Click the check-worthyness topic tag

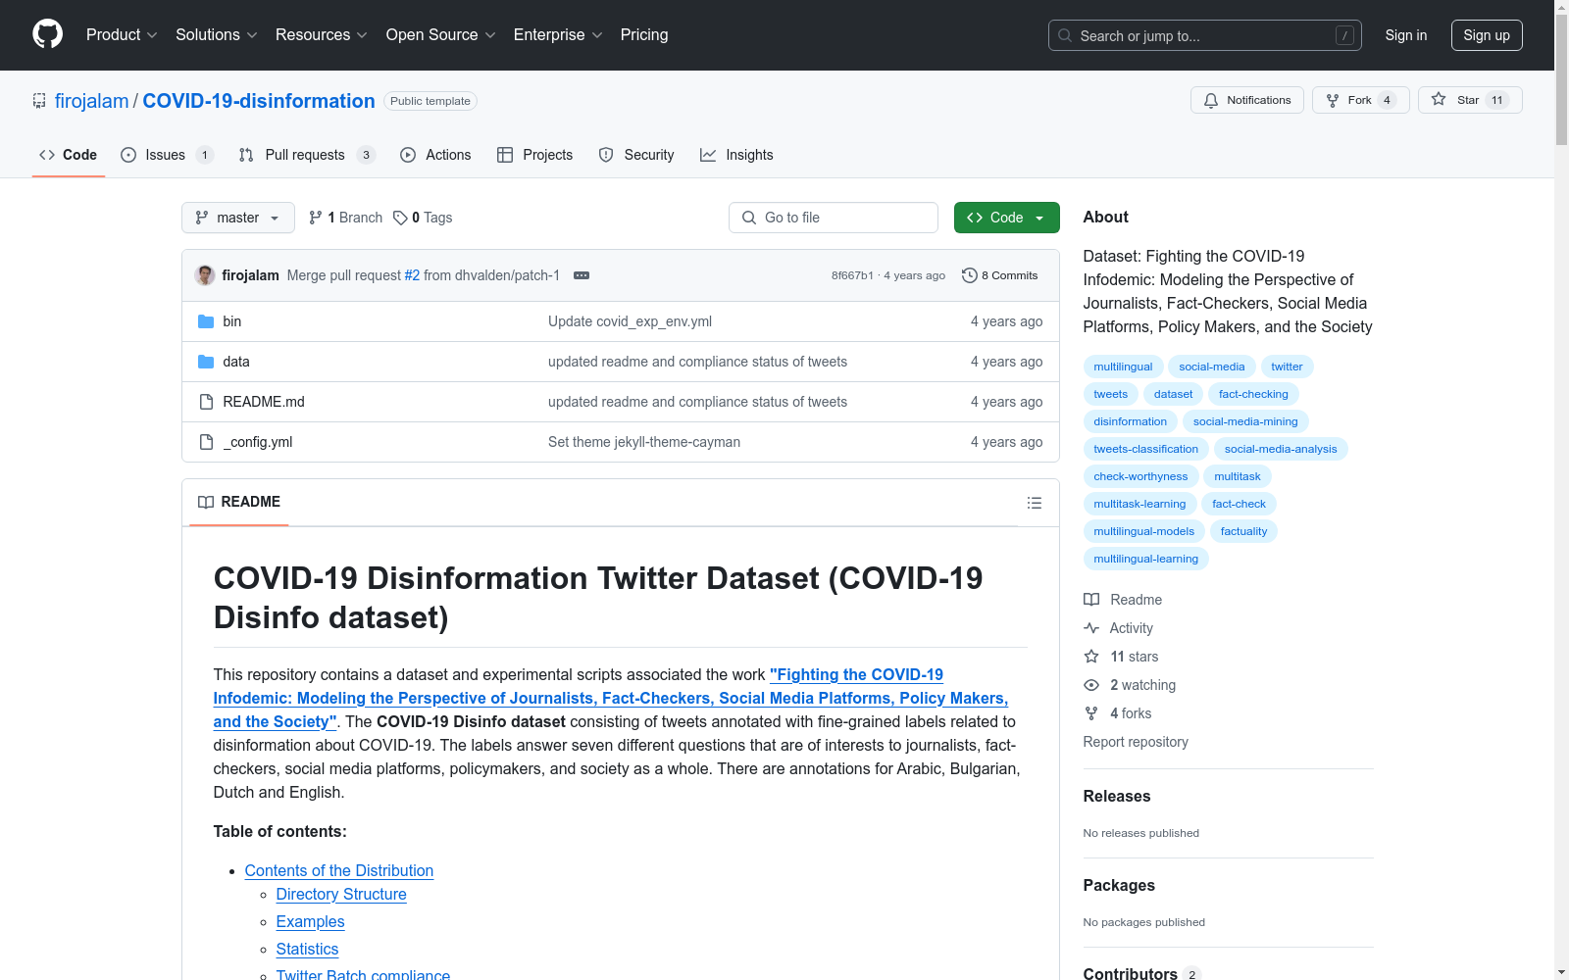[x=1141, y=476]
